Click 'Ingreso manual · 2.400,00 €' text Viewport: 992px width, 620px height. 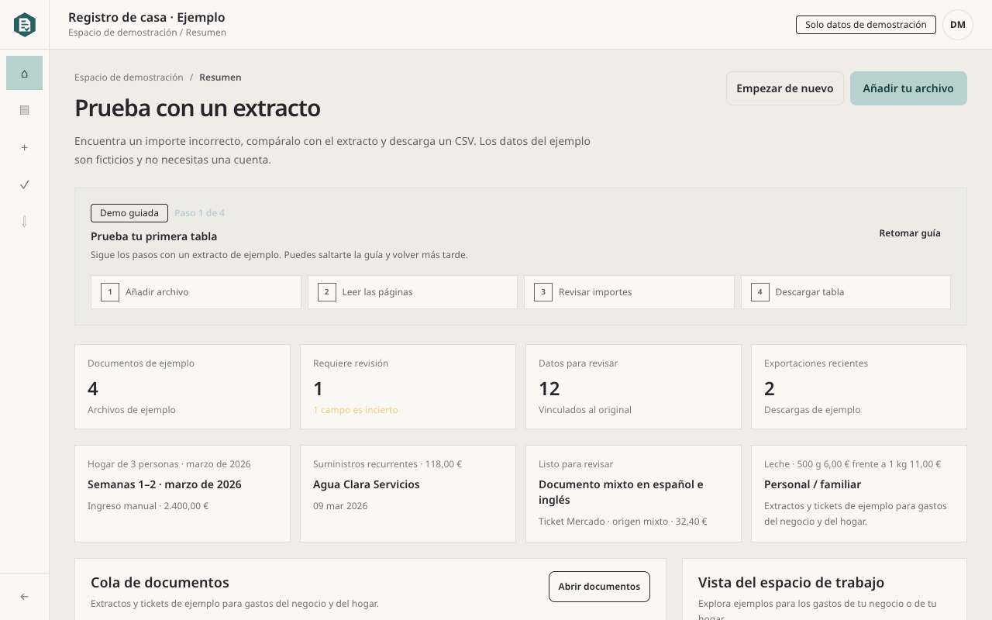[148, 506]
